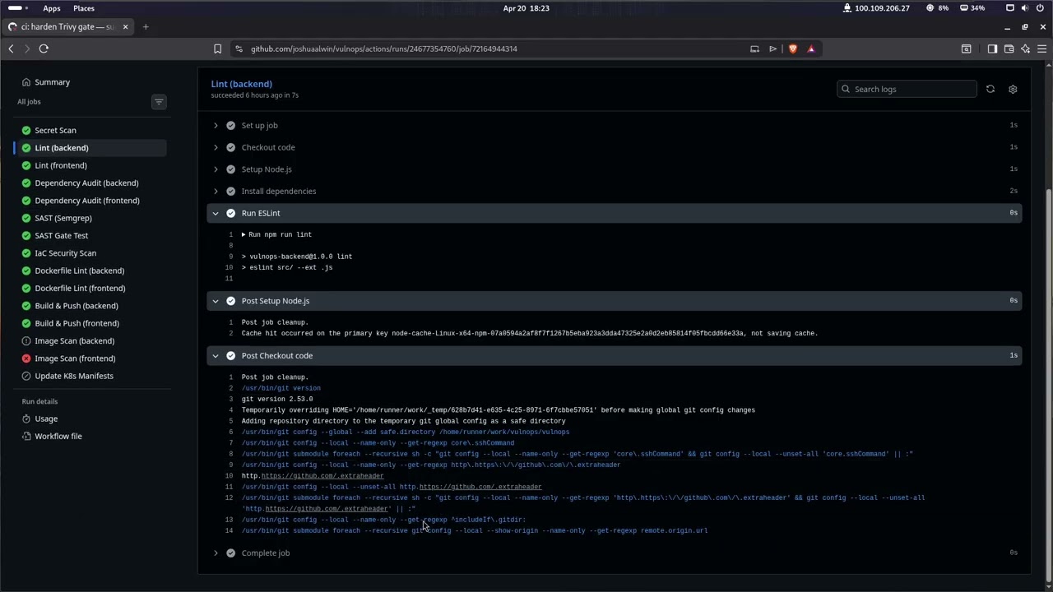The height and width of the screenshot is (592, 1053).
Task: Click the 'Lint (backend)' job heading
Action: pos(241,84)
